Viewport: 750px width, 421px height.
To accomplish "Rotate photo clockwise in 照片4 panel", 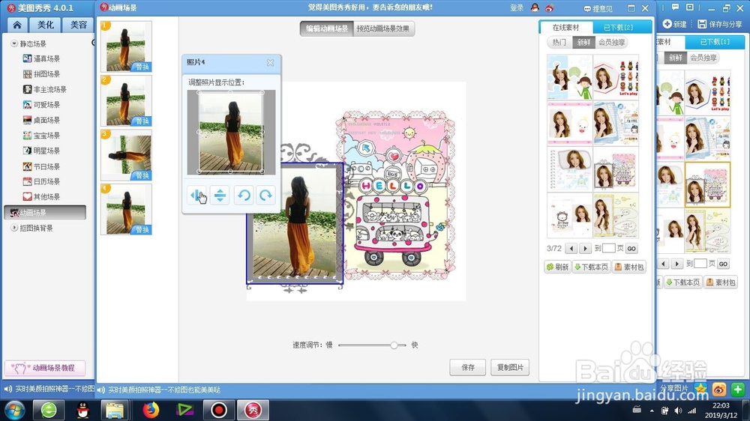I will tap(265, 195).
